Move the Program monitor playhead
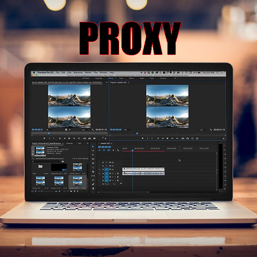The height and width of the screenshot is (257, 257). pos(137,133)
